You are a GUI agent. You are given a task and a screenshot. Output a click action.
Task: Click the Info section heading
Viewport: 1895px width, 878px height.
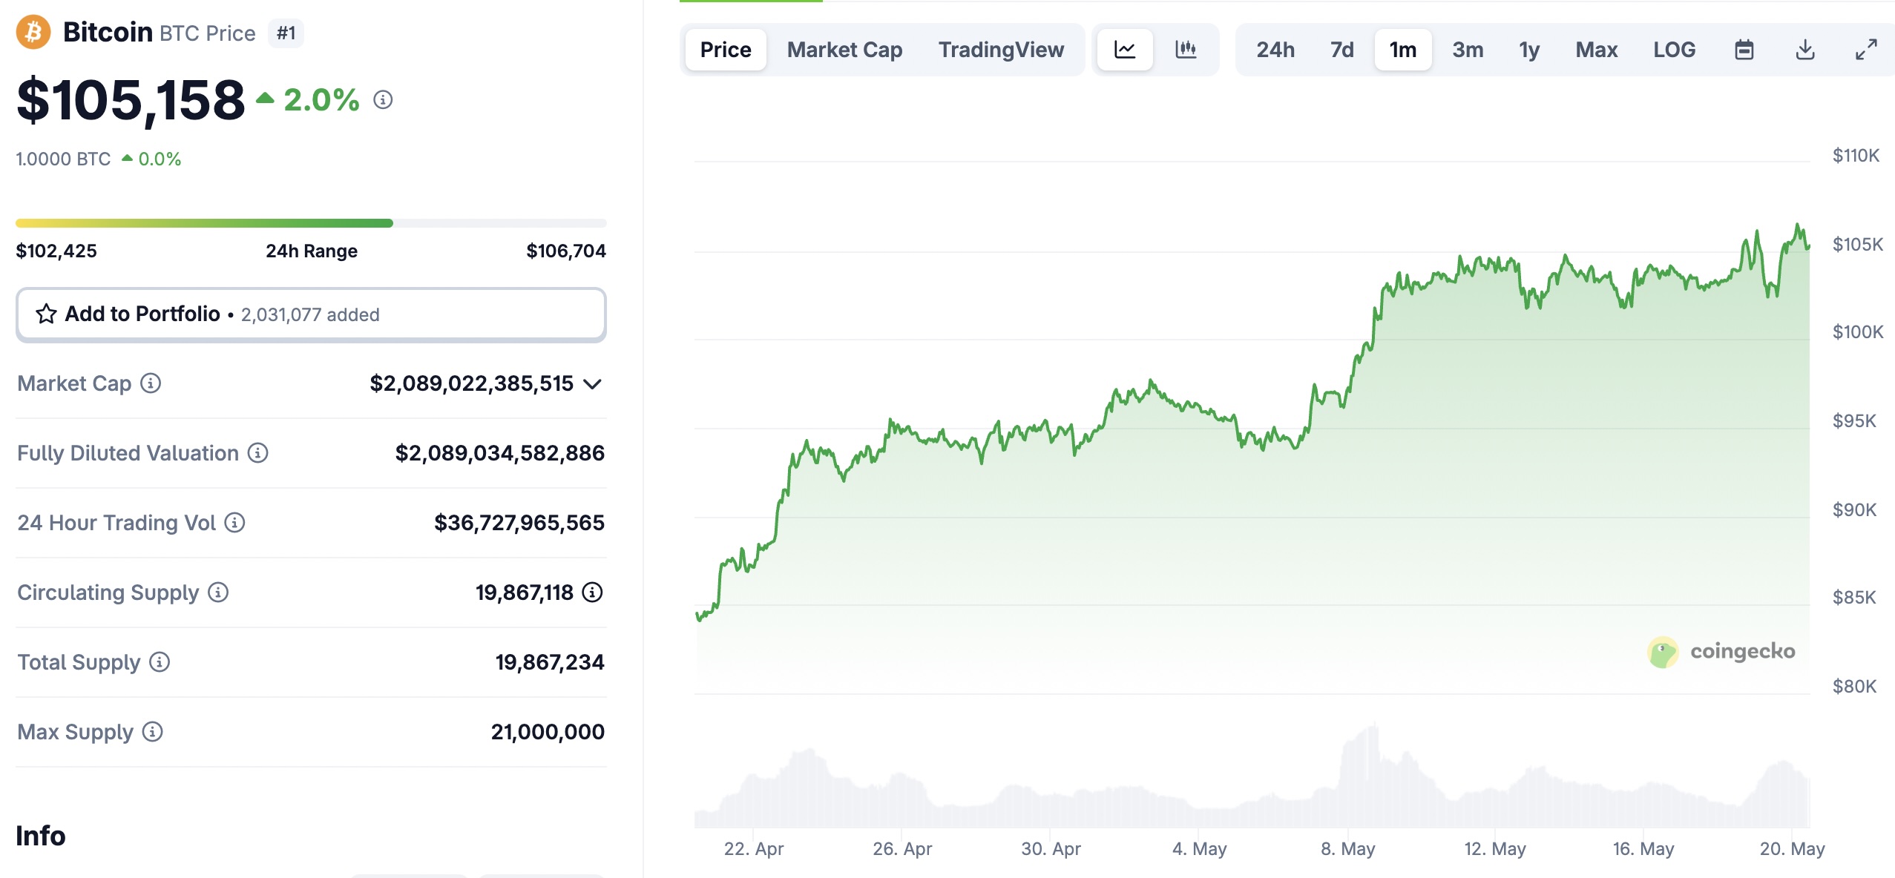pos(41,836)
